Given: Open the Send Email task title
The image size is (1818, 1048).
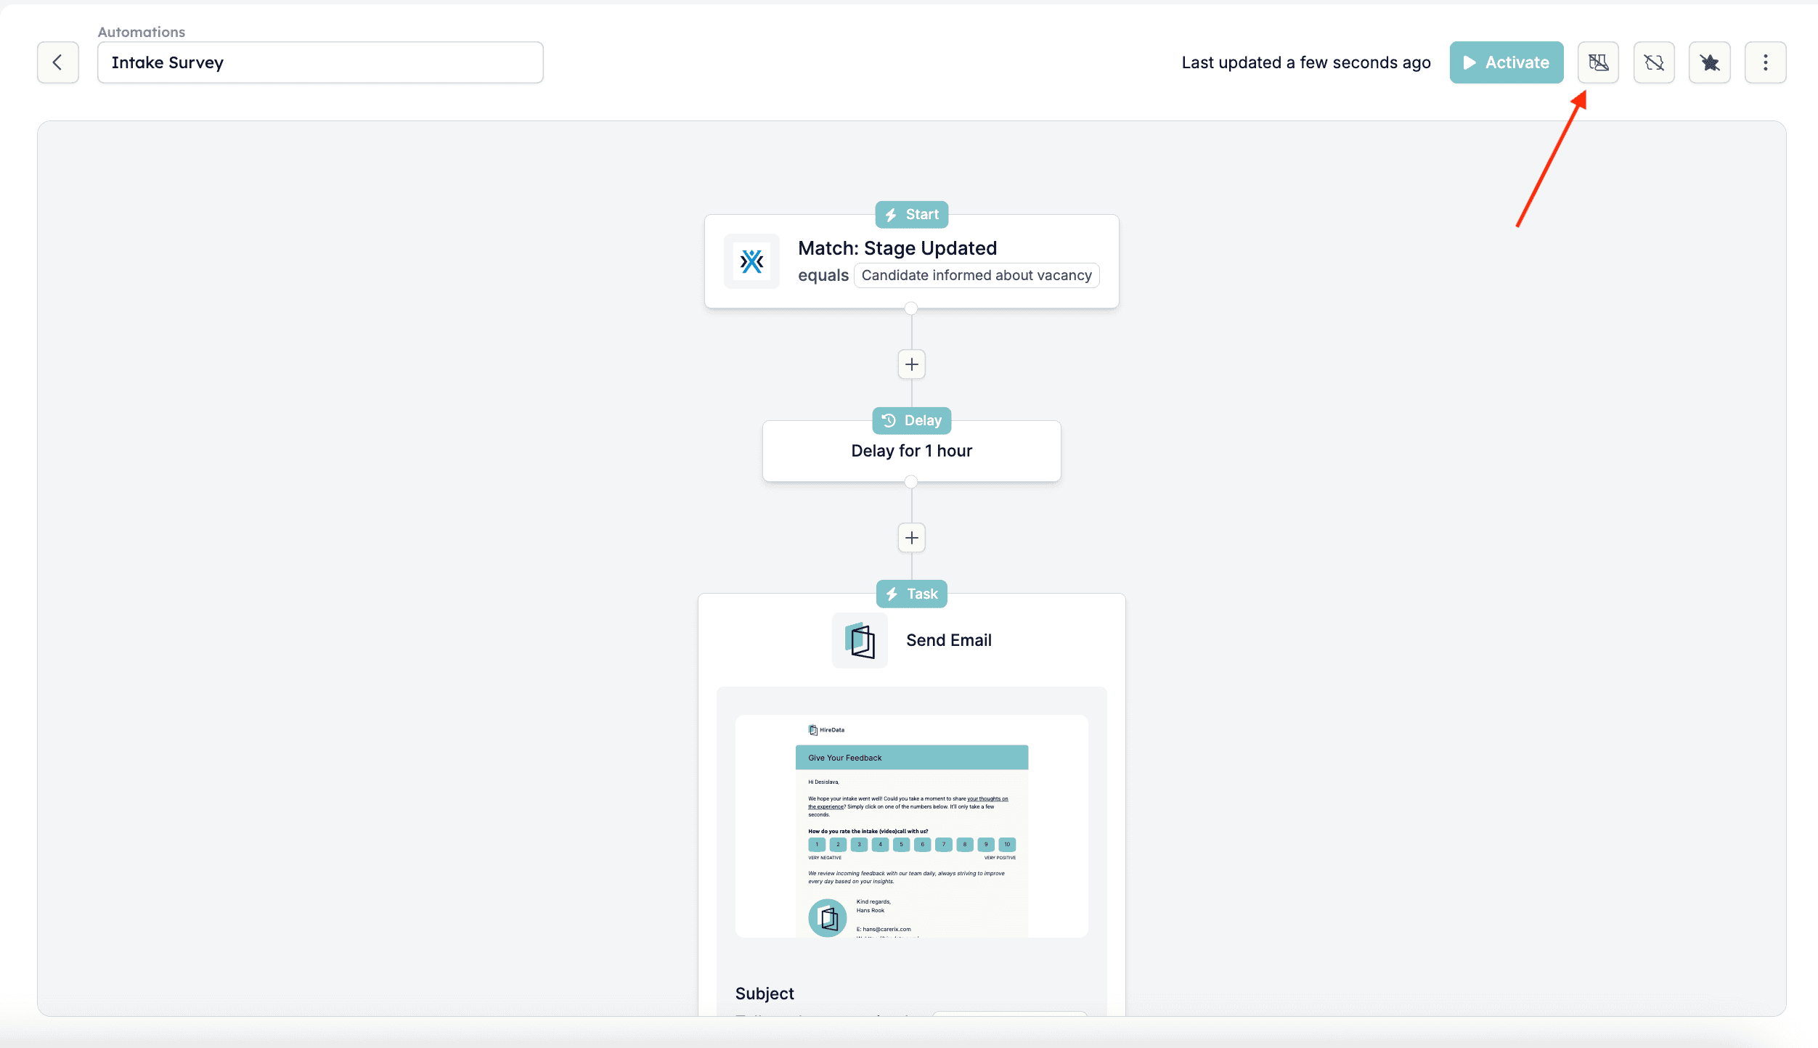Looking at the screenshot, I should pos(949,640).
